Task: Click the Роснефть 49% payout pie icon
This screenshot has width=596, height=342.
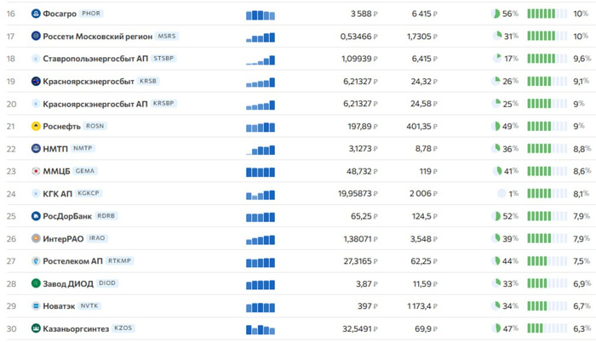Action: (496, 126)
